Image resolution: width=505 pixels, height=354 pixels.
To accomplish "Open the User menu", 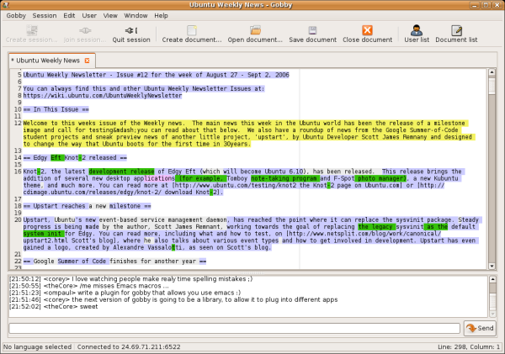I will [89, 15].
